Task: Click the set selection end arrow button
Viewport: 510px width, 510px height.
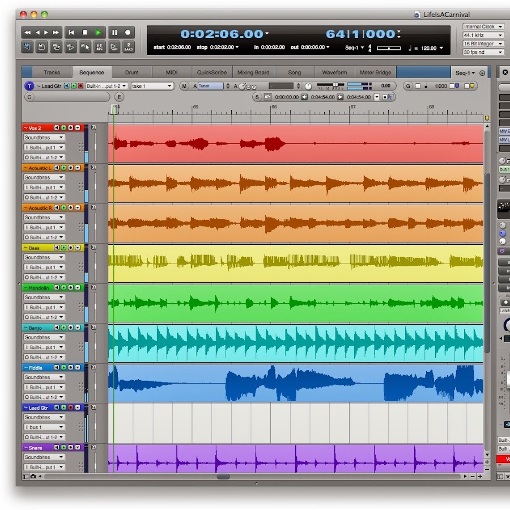Action: (340, 97)
